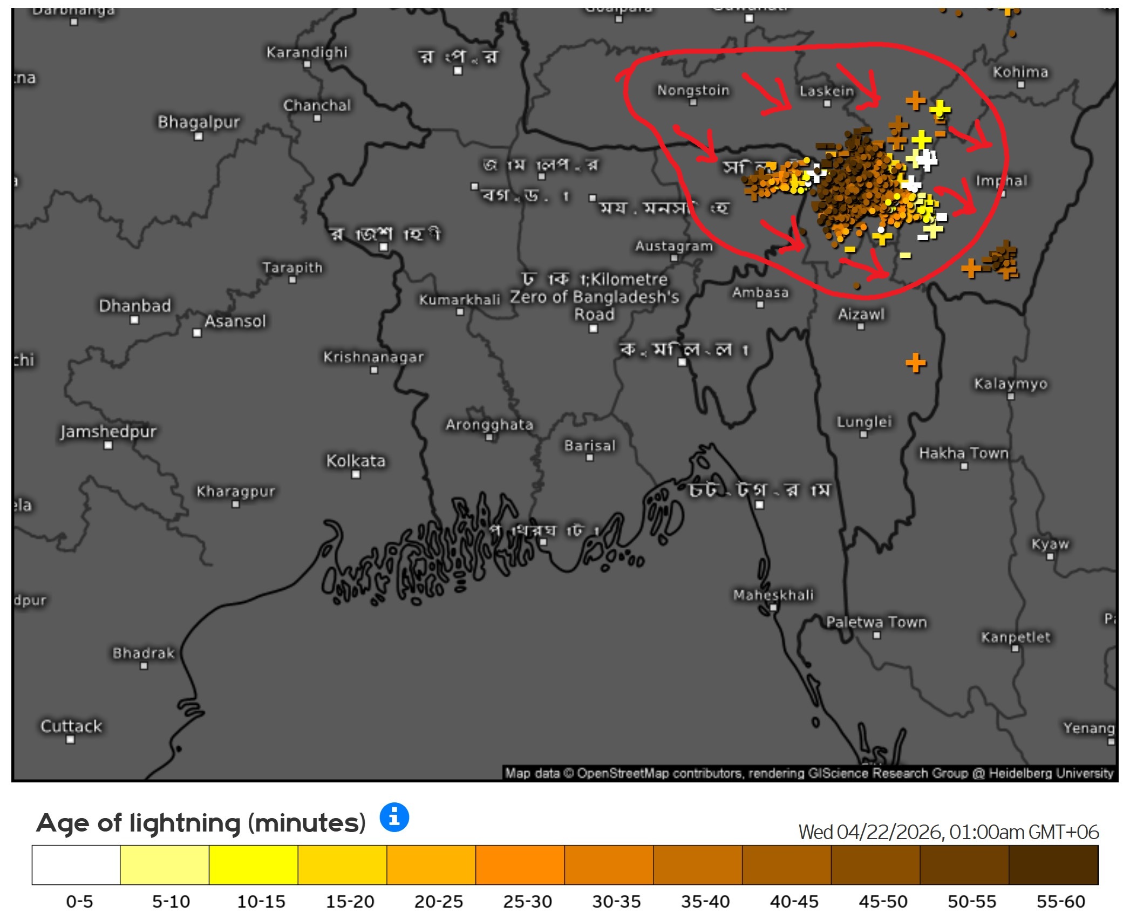Image resolution: width=1130 pixels, height=913 pixels.
Task: Click the timestamp Wed 04/22/2026 01:00am
Action: click(x=948, y=832)
